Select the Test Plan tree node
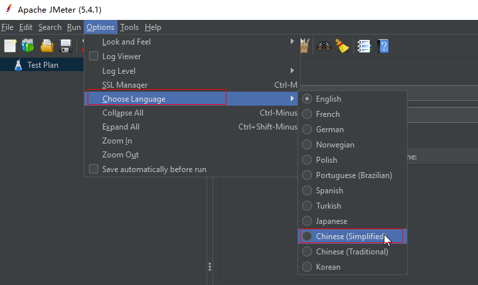This screenshot has height=285, width=478. [x=42, y=65]
